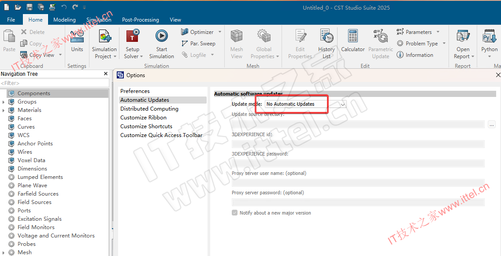Browse for update source directory with ellipsis button

click(x=492, y=125)
